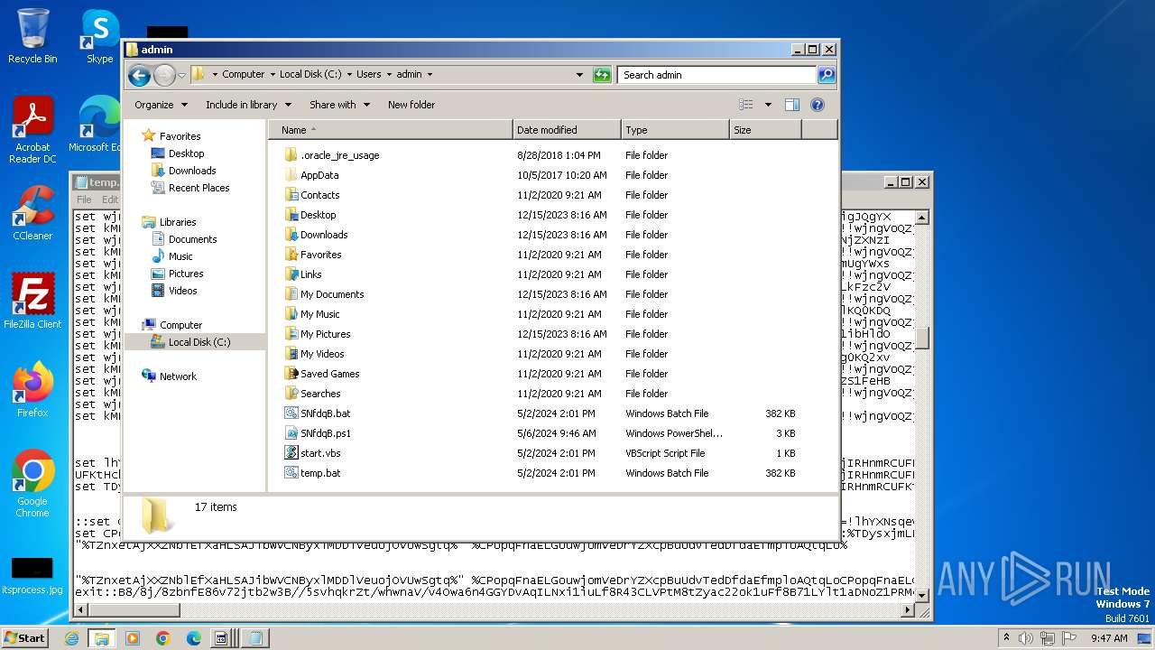The width and height of the screenshot is (1155, 650).
Task: Open Firefox desktop icon
Action: click(x=32, y=389)
